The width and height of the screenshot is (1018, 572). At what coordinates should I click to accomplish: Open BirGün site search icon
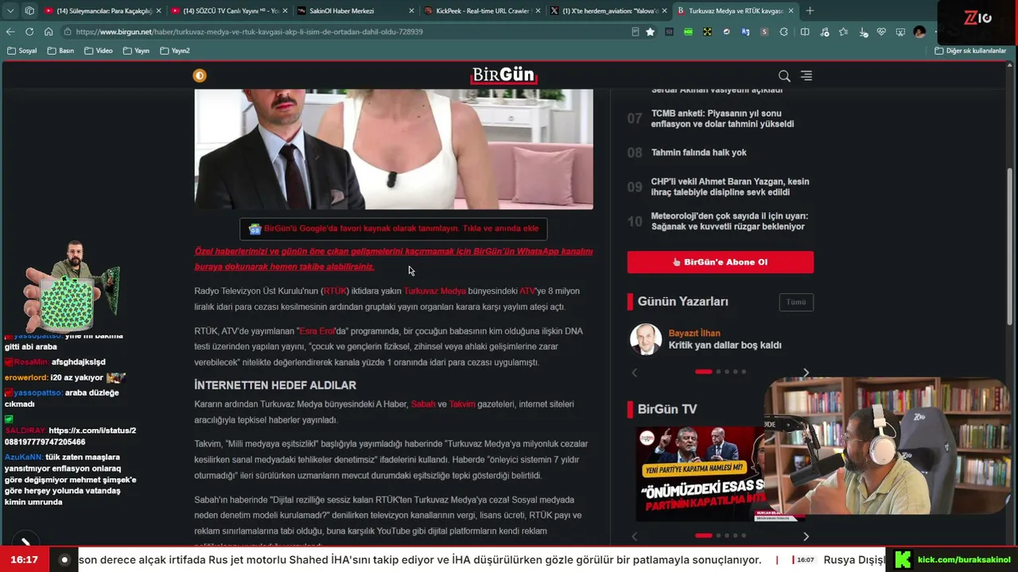784,75
